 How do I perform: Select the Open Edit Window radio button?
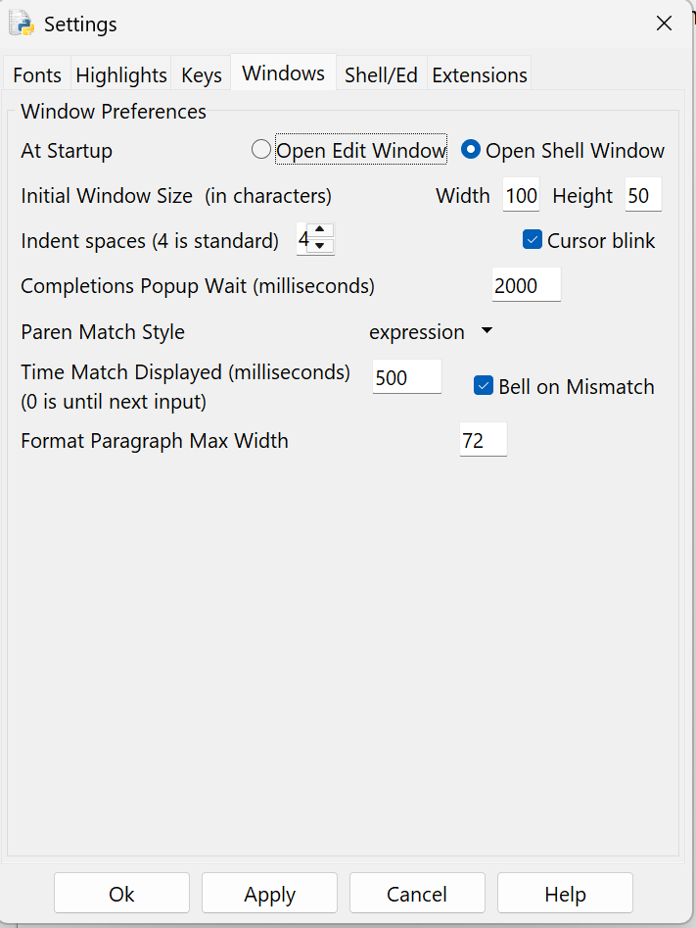[x=261, y=150]
